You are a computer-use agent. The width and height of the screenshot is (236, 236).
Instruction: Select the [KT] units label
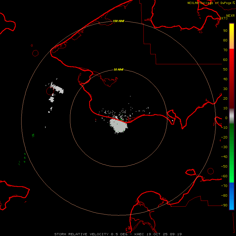(224, 18)
